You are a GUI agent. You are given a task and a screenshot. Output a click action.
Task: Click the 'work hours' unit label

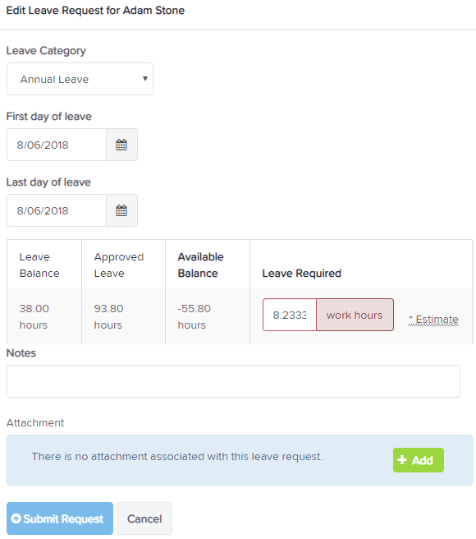[355, 315]
